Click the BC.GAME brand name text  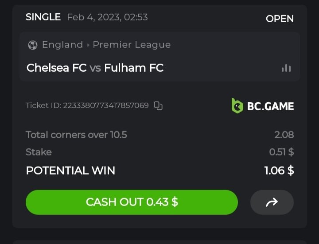(x=270, y=106)
